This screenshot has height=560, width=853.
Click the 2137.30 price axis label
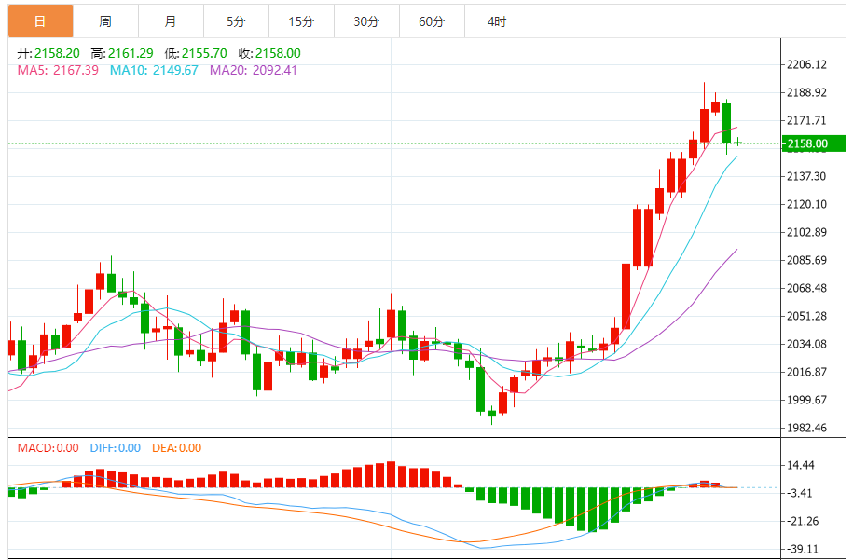click(806, 176)
